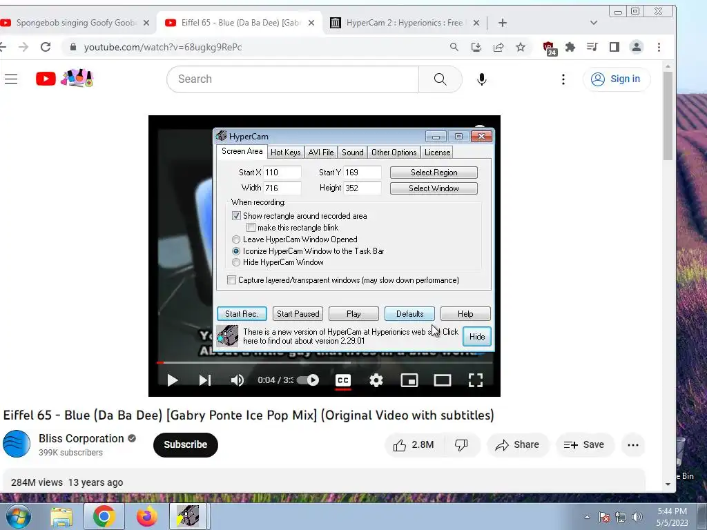The height and width of the screenshot is (530, 707).
Task: Open File Explorer from the taskbar
Action: (61, 516)
